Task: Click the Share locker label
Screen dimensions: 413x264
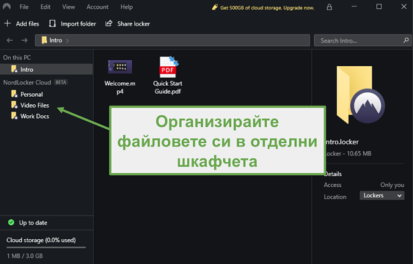Action: [x=133, y=24]
